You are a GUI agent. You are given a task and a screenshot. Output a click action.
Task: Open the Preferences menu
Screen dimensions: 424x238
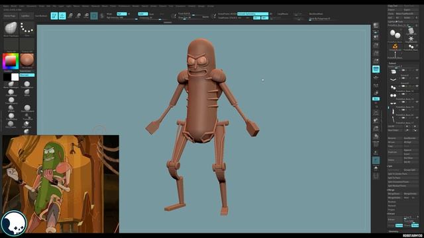tap(124, 6)
